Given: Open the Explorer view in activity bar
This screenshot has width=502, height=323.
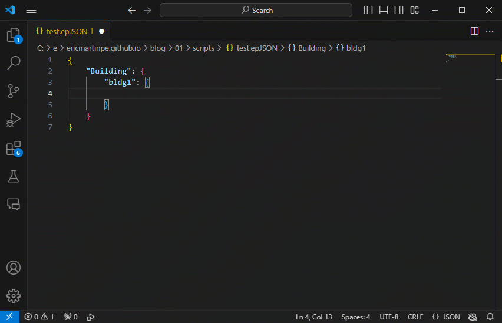Looking at the screenshot, I should pos(13,35).
